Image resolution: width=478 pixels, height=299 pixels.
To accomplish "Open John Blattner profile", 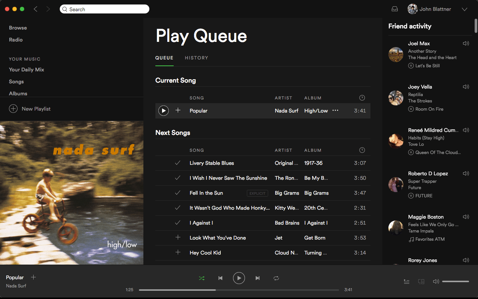I will tap(429, 9).
